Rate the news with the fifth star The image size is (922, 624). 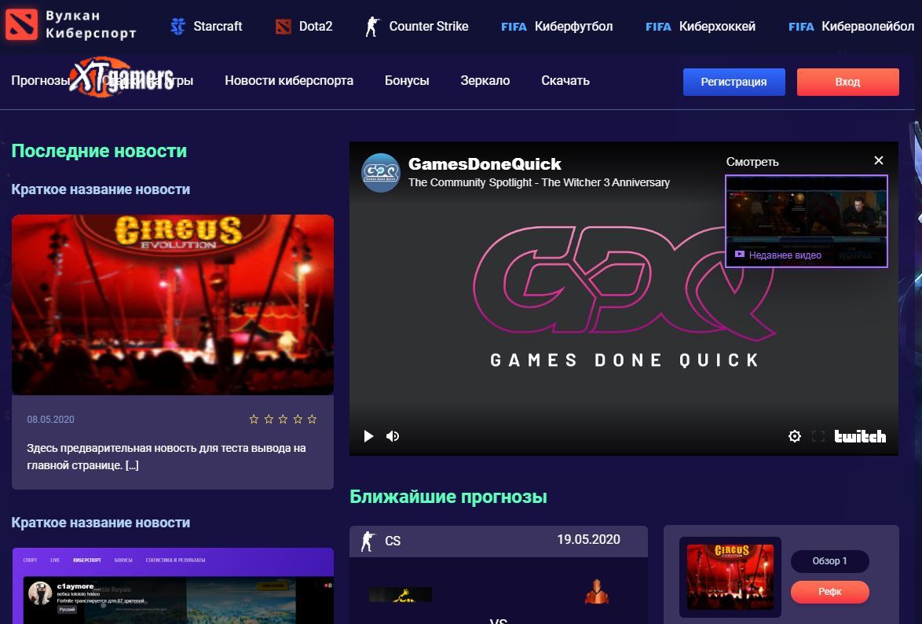click(x=313, y=419)
